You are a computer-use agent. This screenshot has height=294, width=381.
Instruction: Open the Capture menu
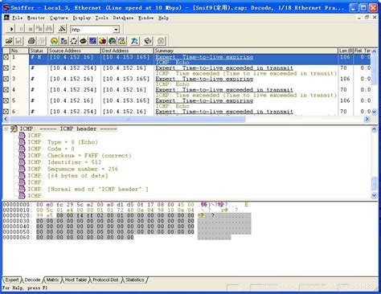(59, 18)
